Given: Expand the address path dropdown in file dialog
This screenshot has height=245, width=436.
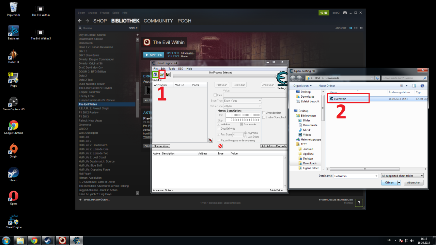Looking at the screenshot, I should point(372,78).
